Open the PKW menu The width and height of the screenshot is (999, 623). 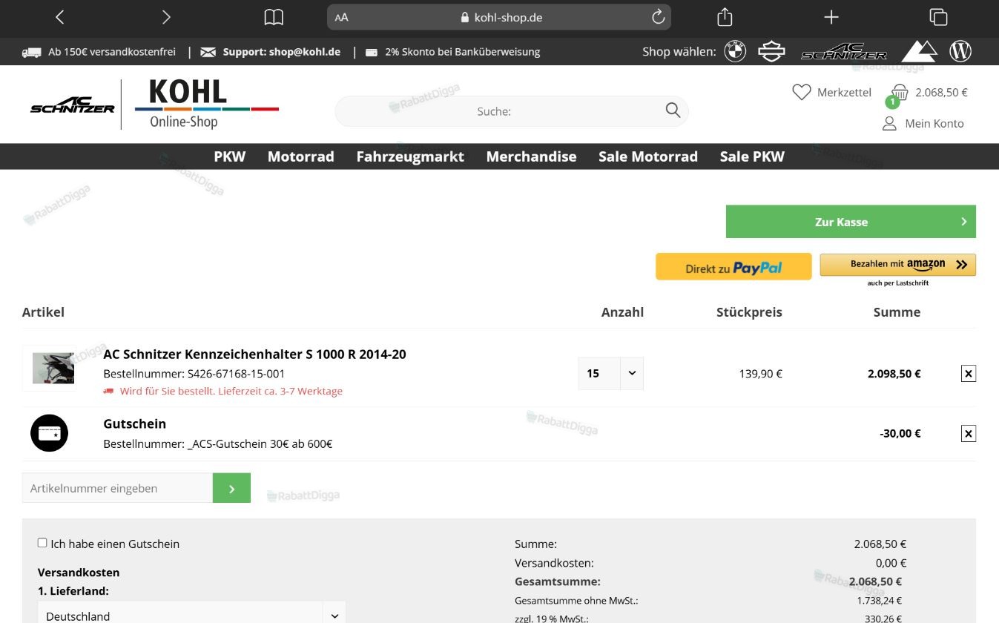point(230,156)
